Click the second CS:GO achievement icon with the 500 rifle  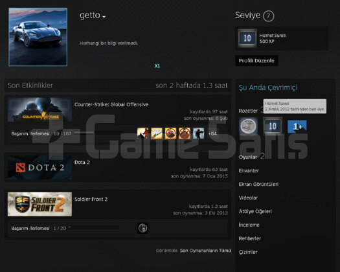point(157,133)
